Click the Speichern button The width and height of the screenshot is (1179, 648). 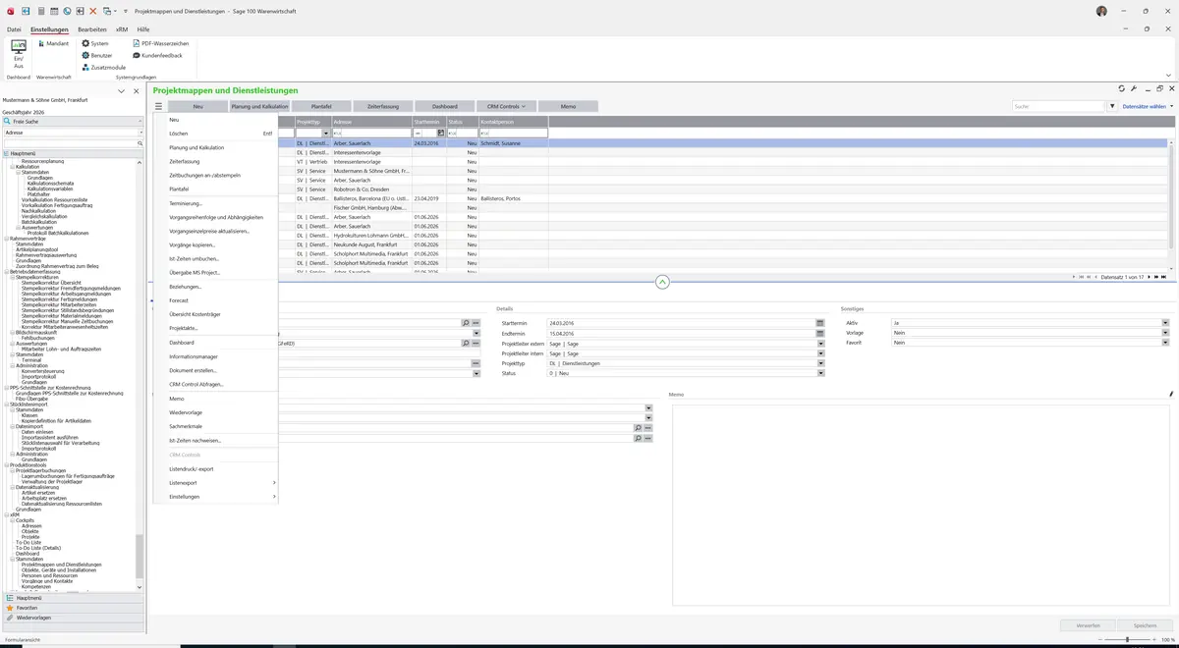[x=1146, y=625]
